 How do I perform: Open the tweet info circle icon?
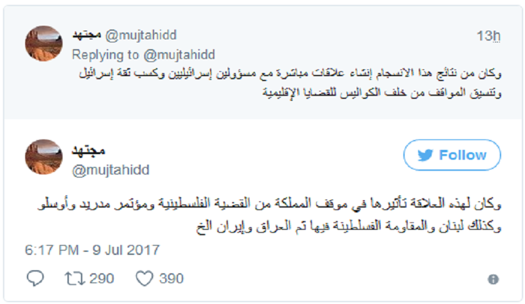(x=492, y=279)
